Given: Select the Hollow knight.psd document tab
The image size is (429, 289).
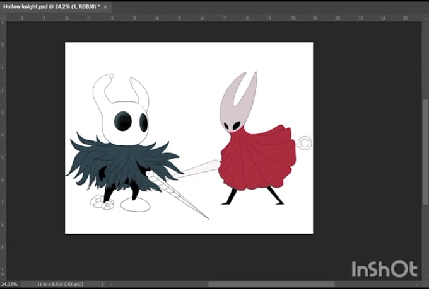Looking at the screenshot, I should 56,7.
